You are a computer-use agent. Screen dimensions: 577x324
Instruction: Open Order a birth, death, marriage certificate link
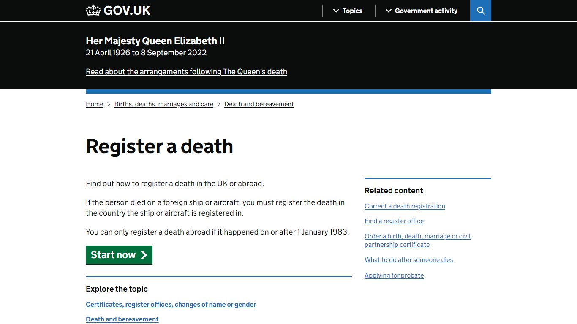417,240
